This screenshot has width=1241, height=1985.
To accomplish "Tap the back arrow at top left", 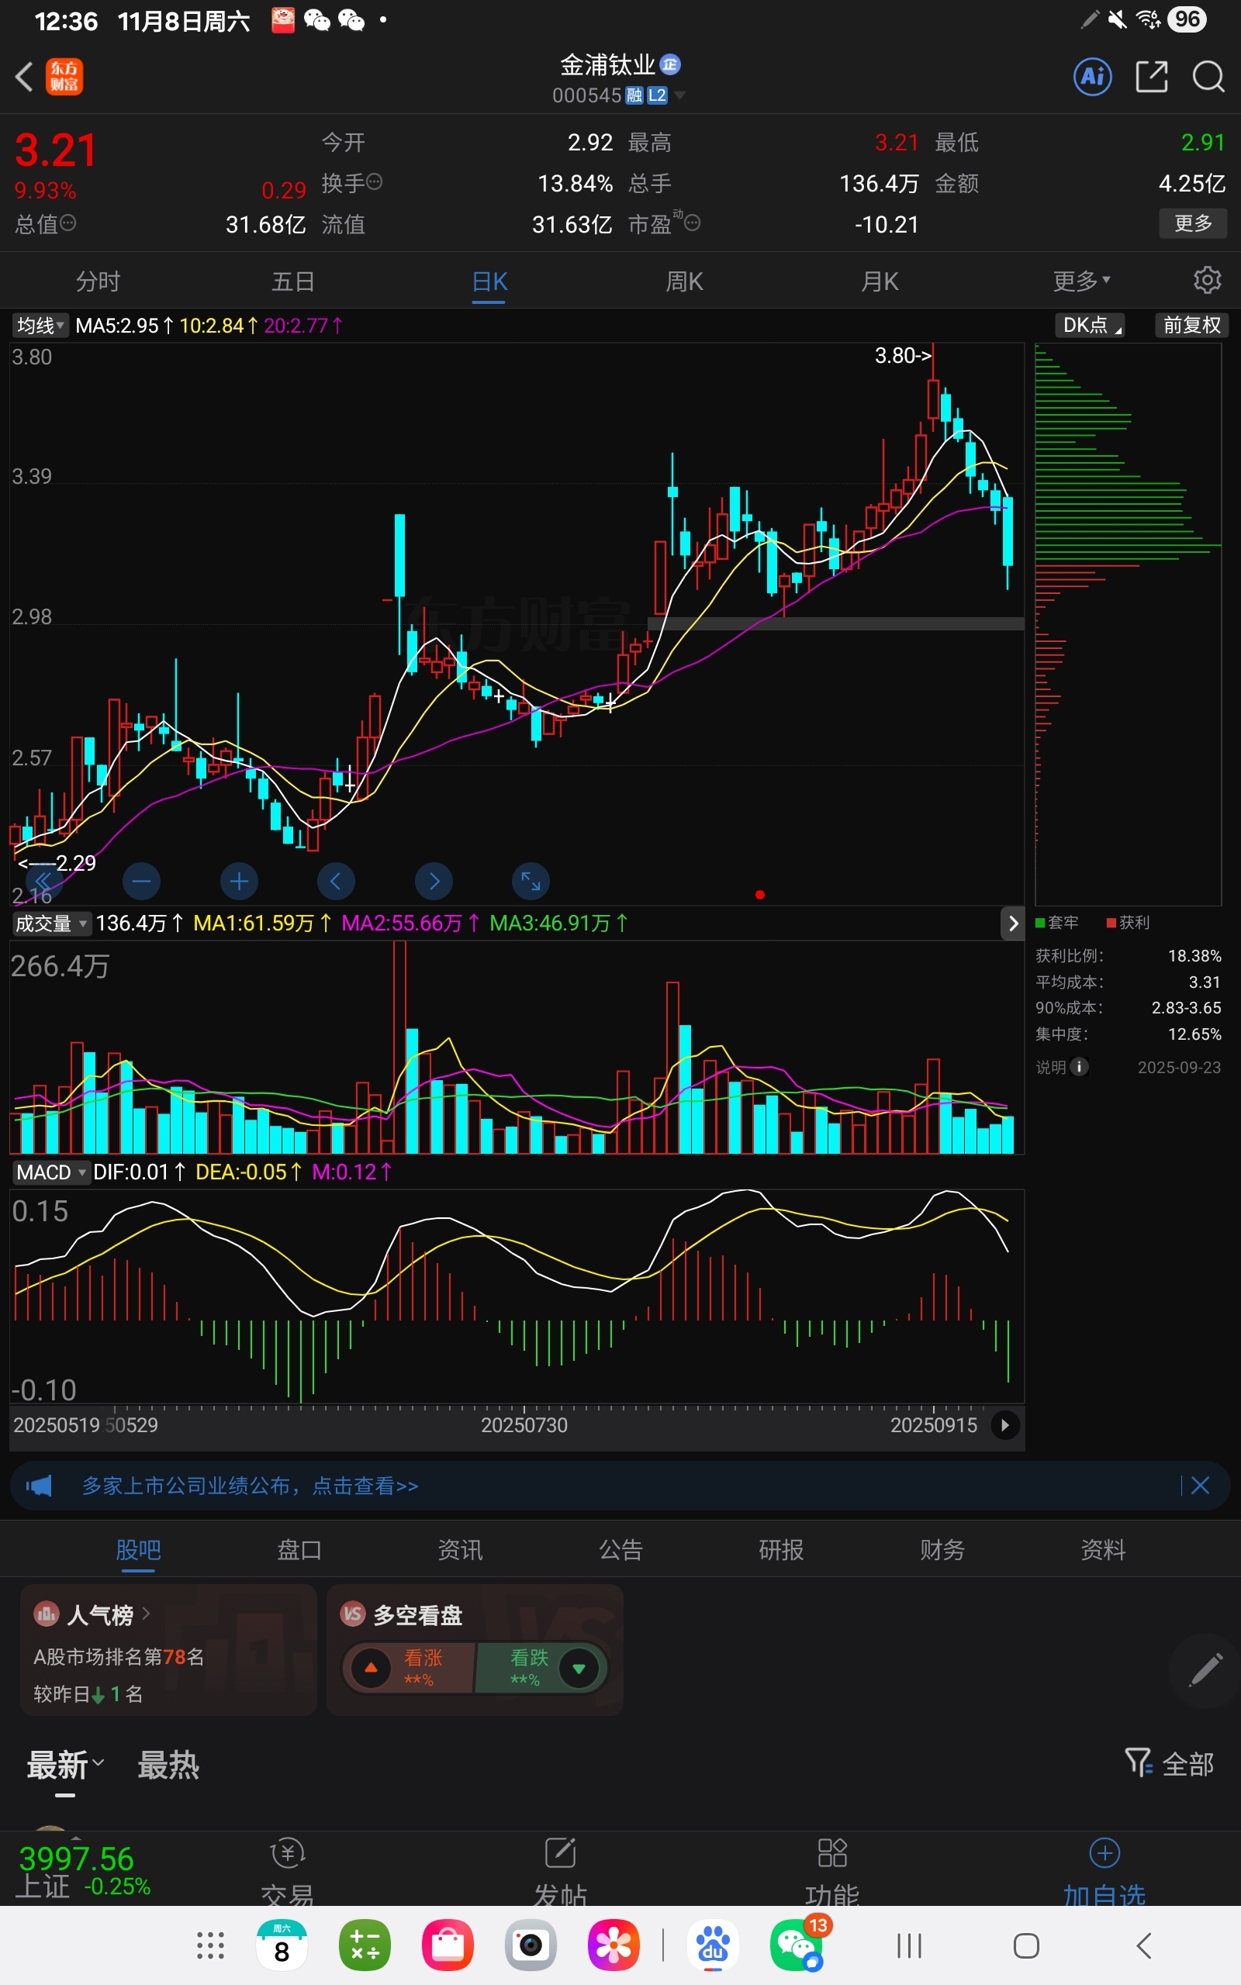I will pos(25,78).
